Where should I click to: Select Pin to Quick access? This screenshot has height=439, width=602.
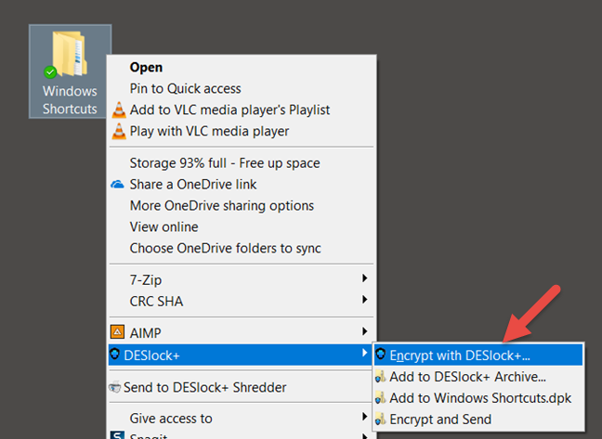[x=242, y=88]
